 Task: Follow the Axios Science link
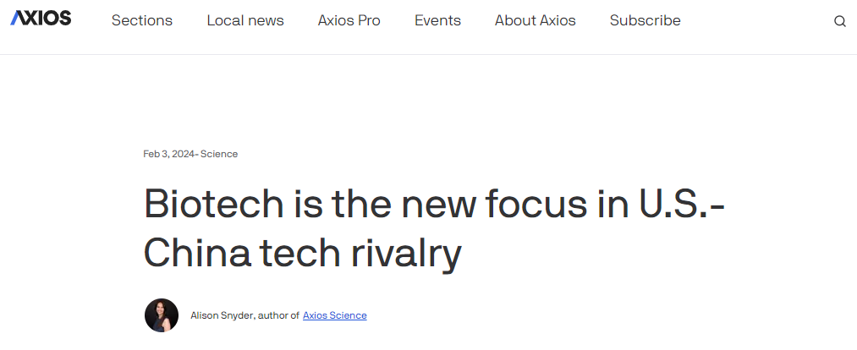(334, 315)
